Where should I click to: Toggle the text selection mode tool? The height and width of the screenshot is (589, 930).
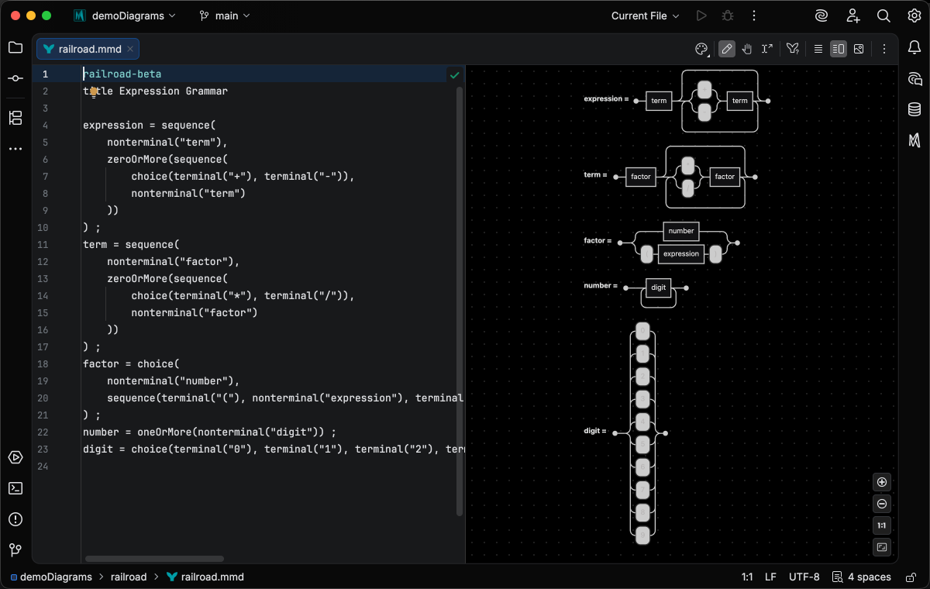point(767,49)
